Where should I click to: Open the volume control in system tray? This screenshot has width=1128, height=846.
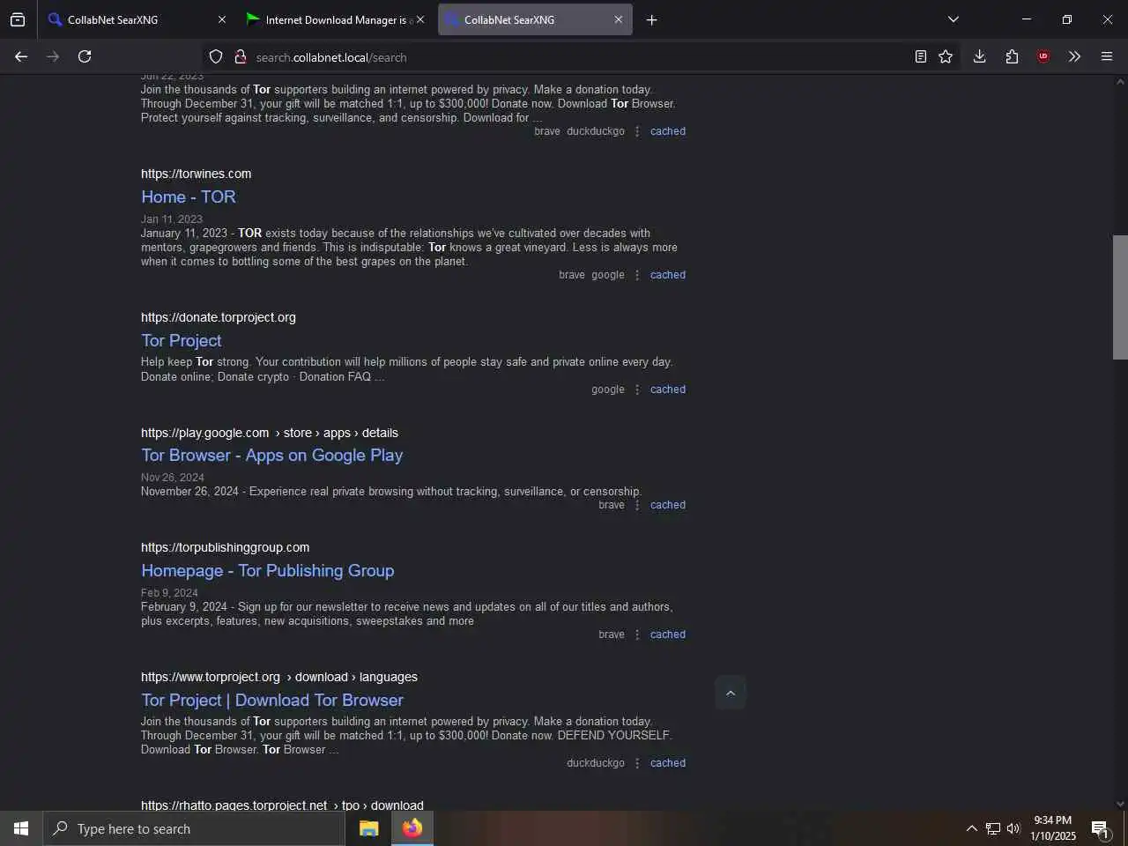click(1013, 828)
